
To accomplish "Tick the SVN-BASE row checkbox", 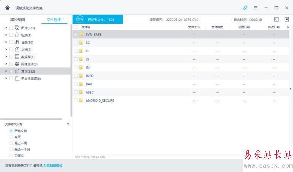I will 75,34.
